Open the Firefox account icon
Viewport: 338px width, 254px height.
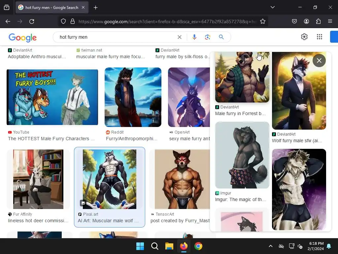tap(306, 21)
